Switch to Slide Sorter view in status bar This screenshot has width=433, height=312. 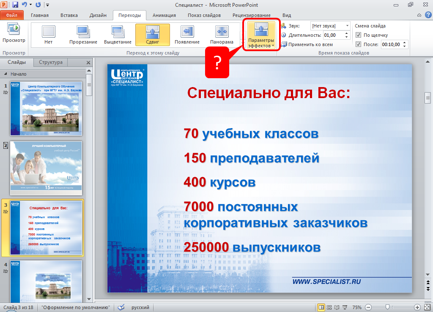[x=329, y=307]
